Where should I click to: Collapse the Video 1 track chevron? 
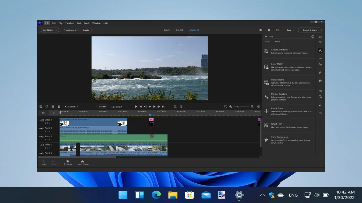point(40,145)
